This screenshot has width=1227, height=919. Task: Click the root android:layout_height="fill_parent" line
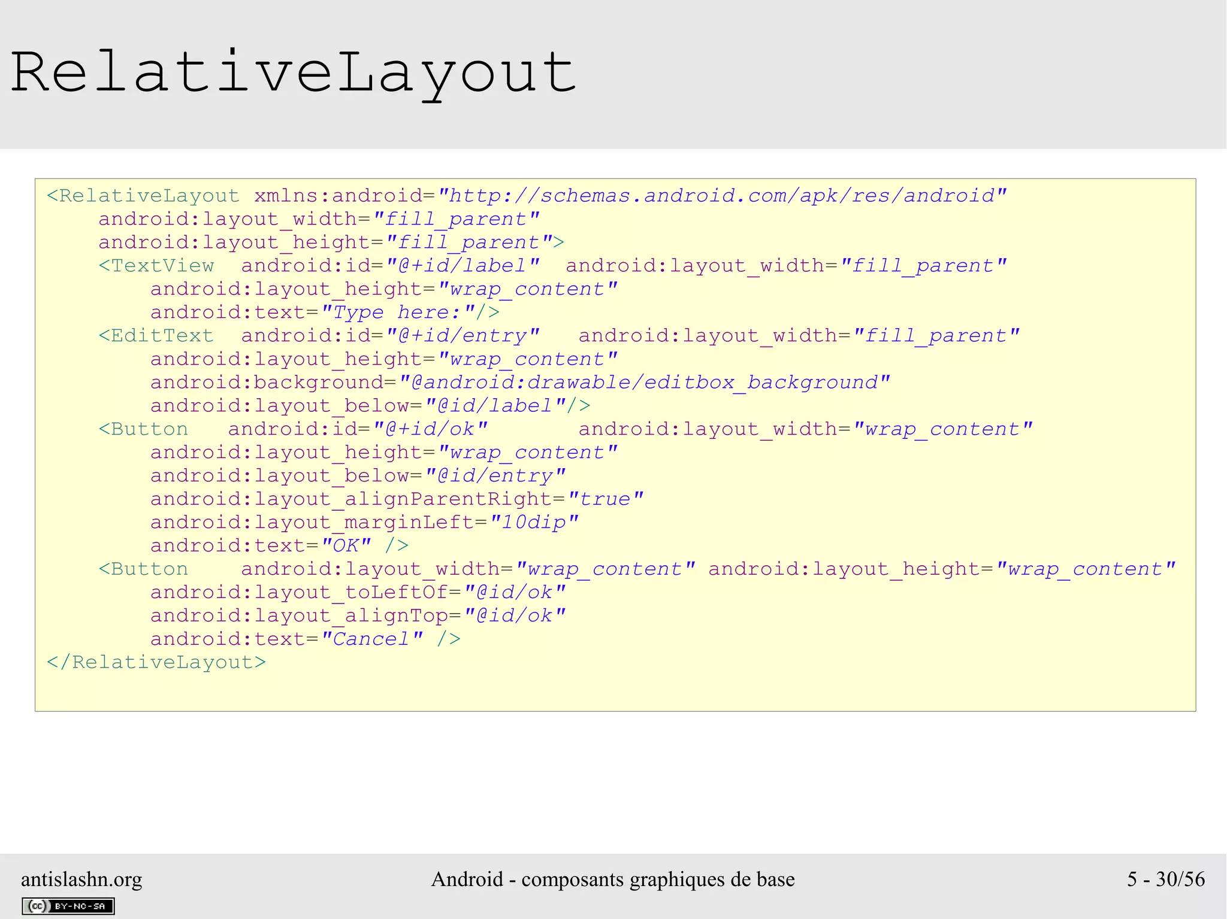(331, 242)
